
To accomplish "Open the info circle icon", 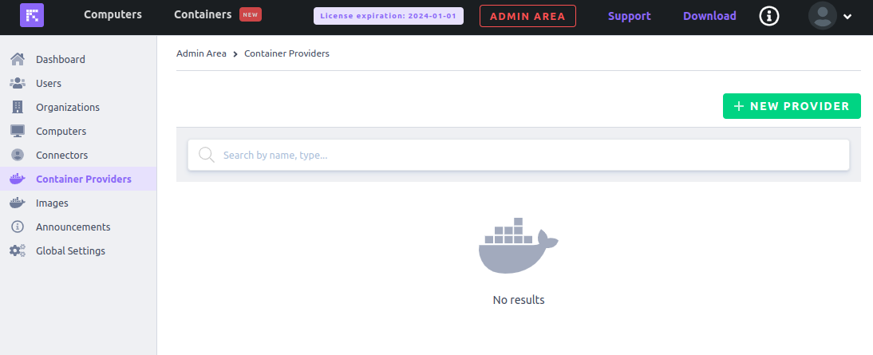I will click(x=769, y=16).
